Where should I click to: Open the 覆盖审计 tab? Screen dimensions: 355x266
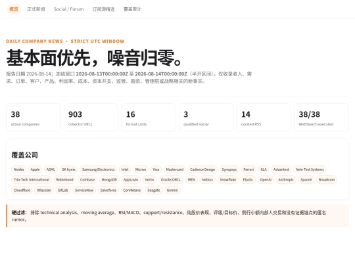tap(132, 9)
